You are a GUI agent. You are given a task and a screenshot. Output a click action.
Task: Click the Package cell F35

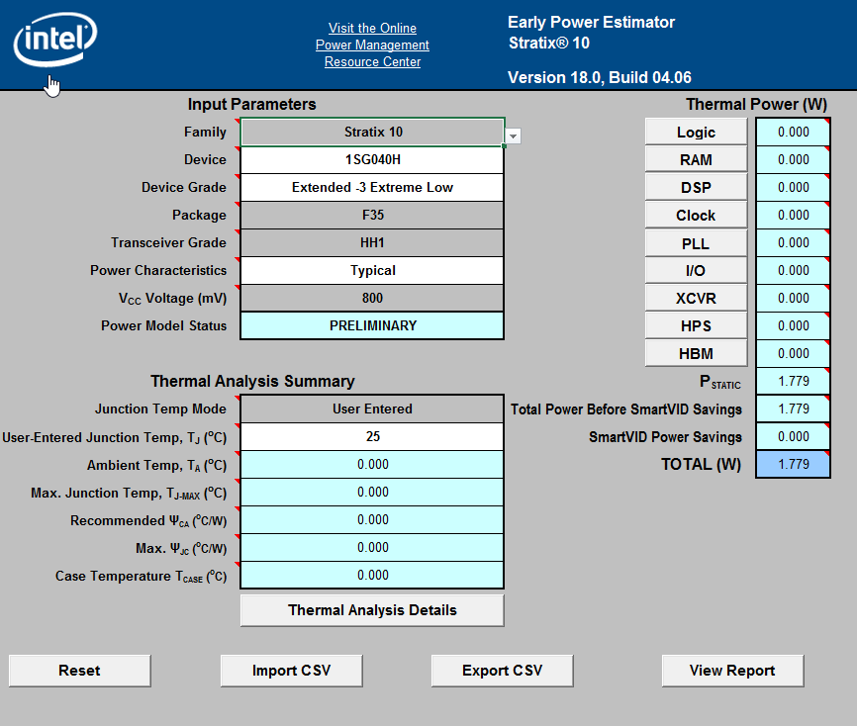pyautogui.click(x=372, y=216)
